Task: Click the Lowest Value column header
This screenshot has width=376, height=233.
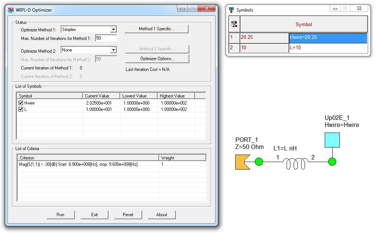Action: pyautogui.click(x=138, y=96)
